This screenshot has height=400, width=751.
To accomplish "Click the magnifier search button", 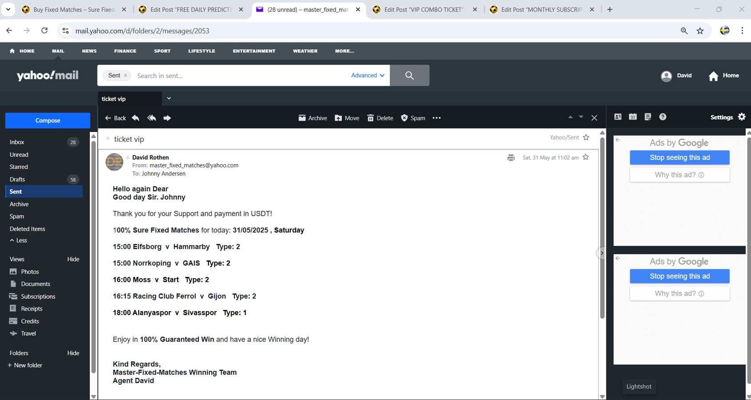I will [x=410, y=76].
